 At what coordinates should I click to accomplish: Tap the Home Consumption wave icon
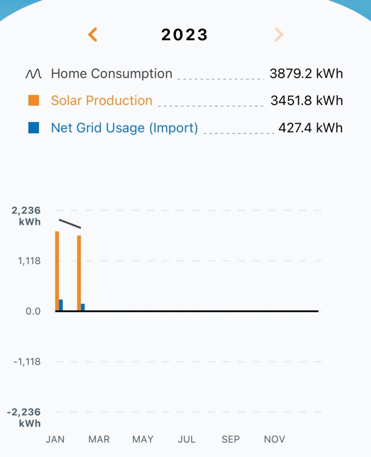coord(33,74)
